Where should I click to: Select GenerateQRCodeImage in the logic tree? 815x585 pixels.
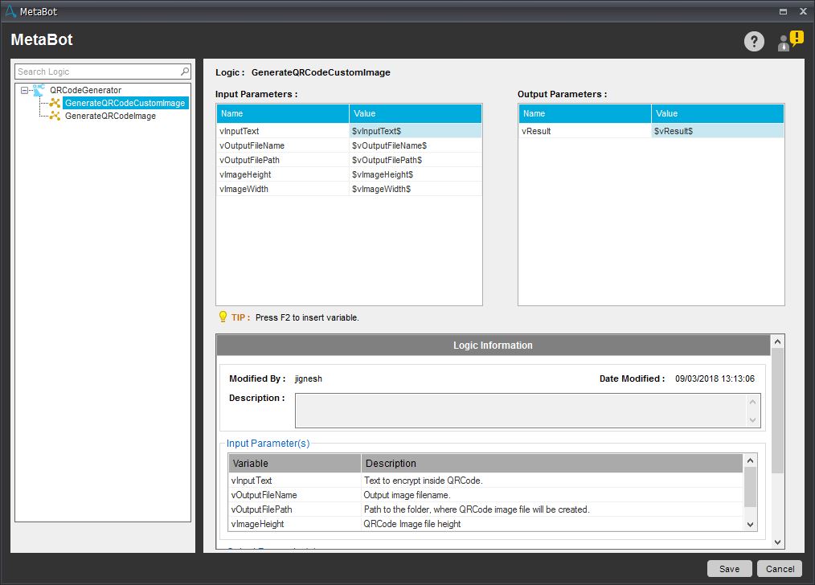pyautogui.click(x=110, y=116)
